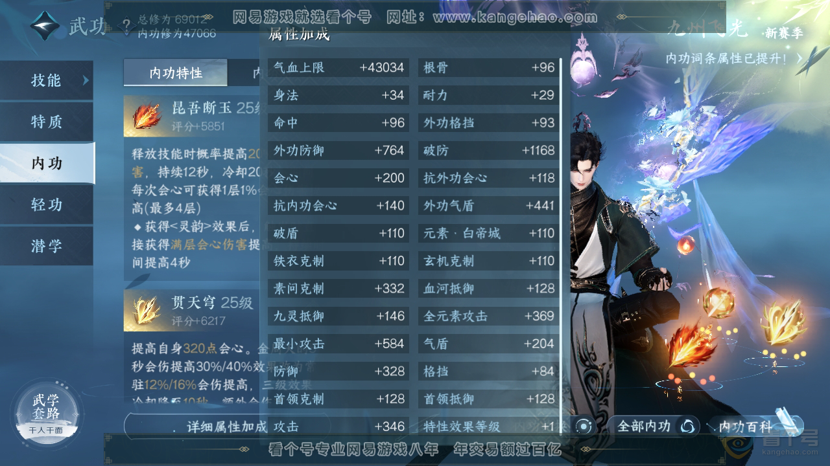Switch to the 特质 sidebar tab
The image size is (830, 466).
[47, 122]
